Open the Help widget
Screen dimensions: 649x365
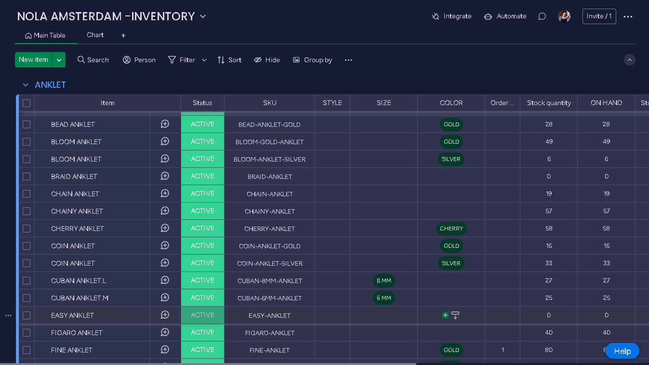coord(622,351)
